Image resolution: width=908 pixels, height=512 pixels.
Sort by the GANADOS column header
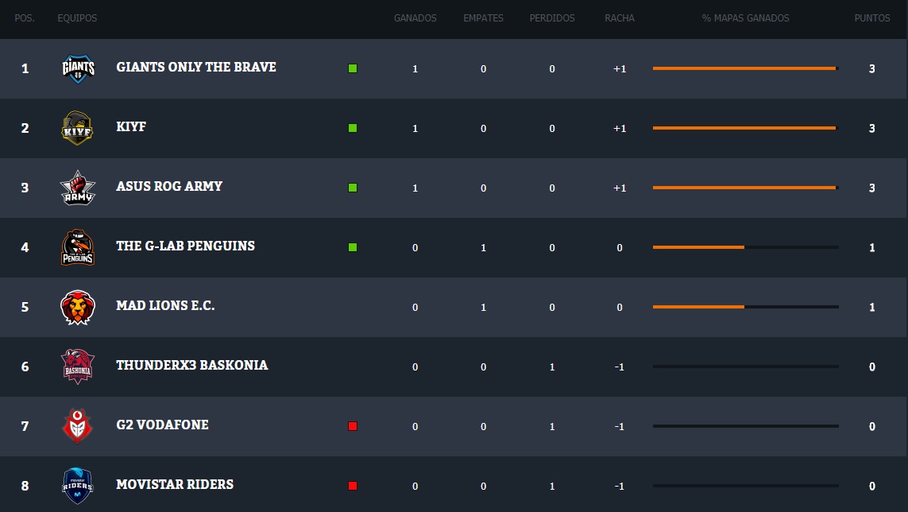click(415, 18)
